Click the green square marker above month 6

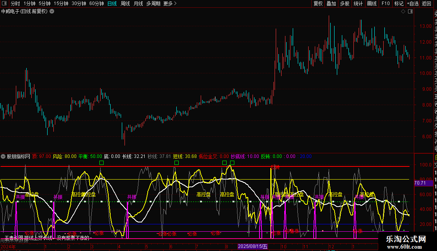coord(176,163)
